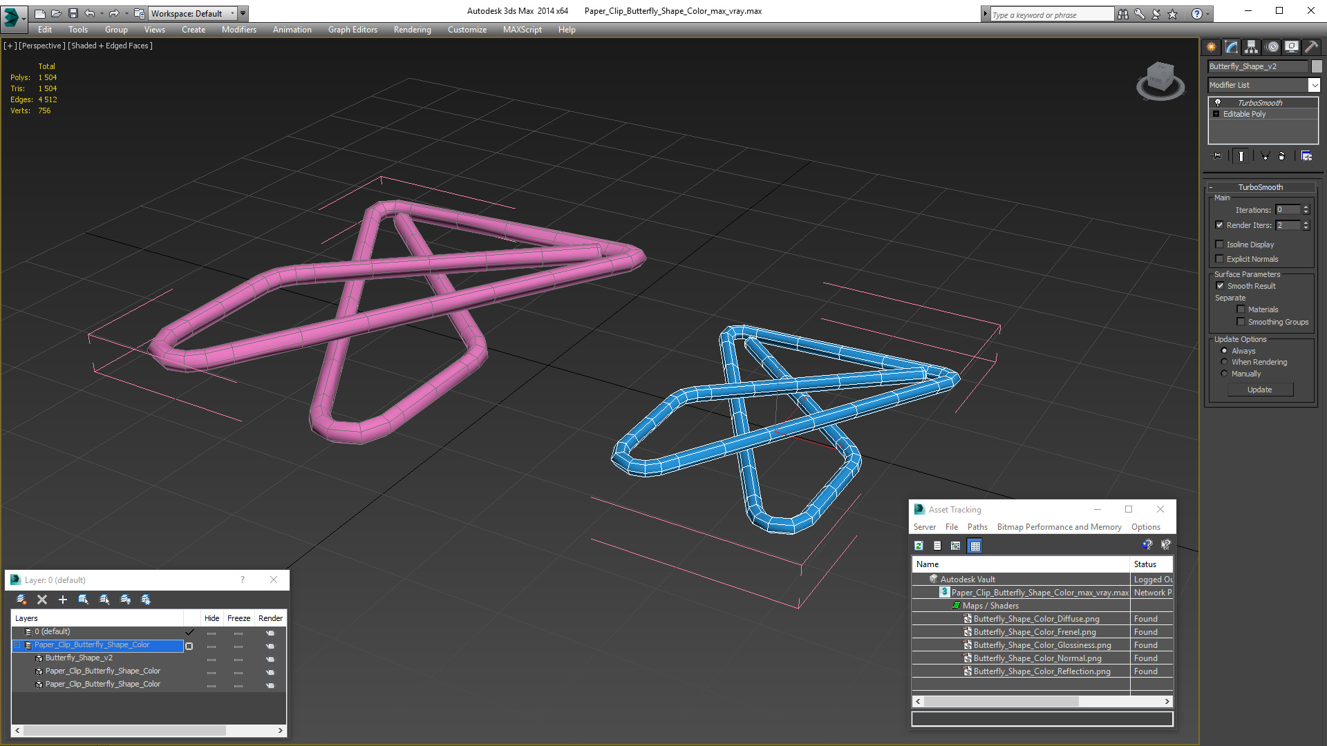
Task: Toggle Show End Result icon
Action: (1241, 156)
